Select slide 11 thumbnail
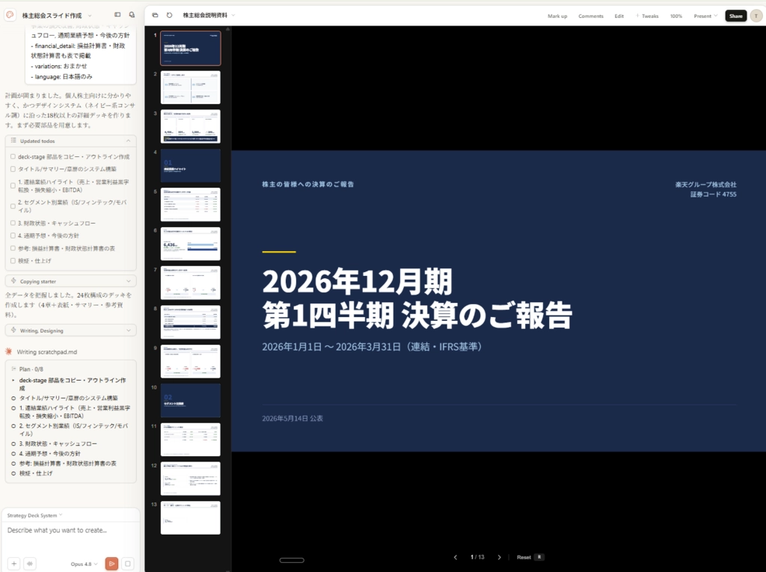This screenshot has width=766, height=572. coord(191,440)
